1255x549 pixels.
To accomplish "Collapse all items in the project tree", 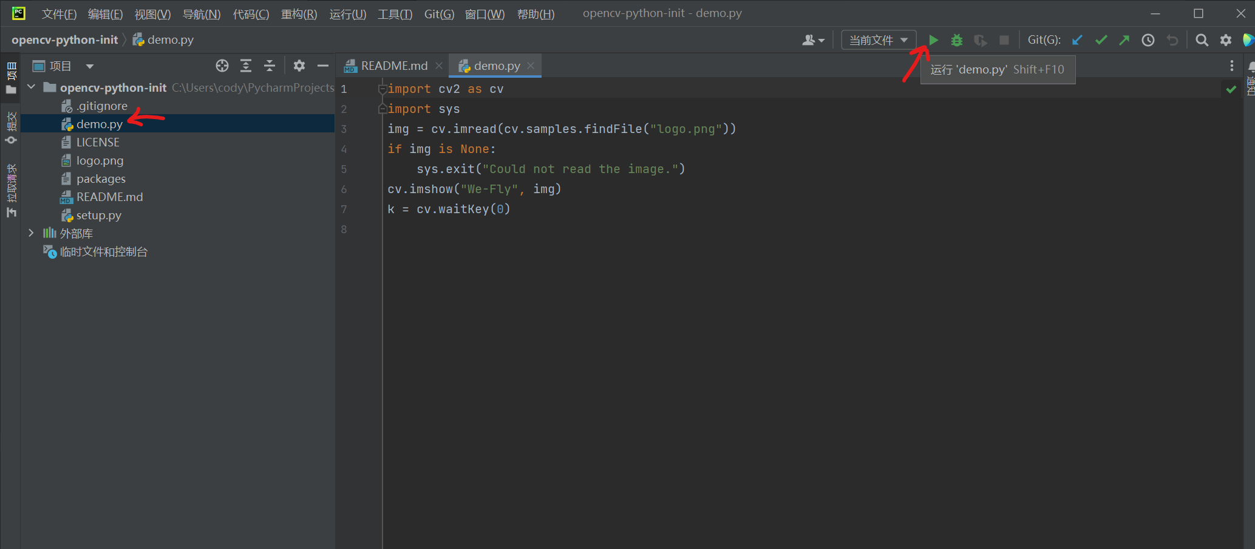I will 270,66.
